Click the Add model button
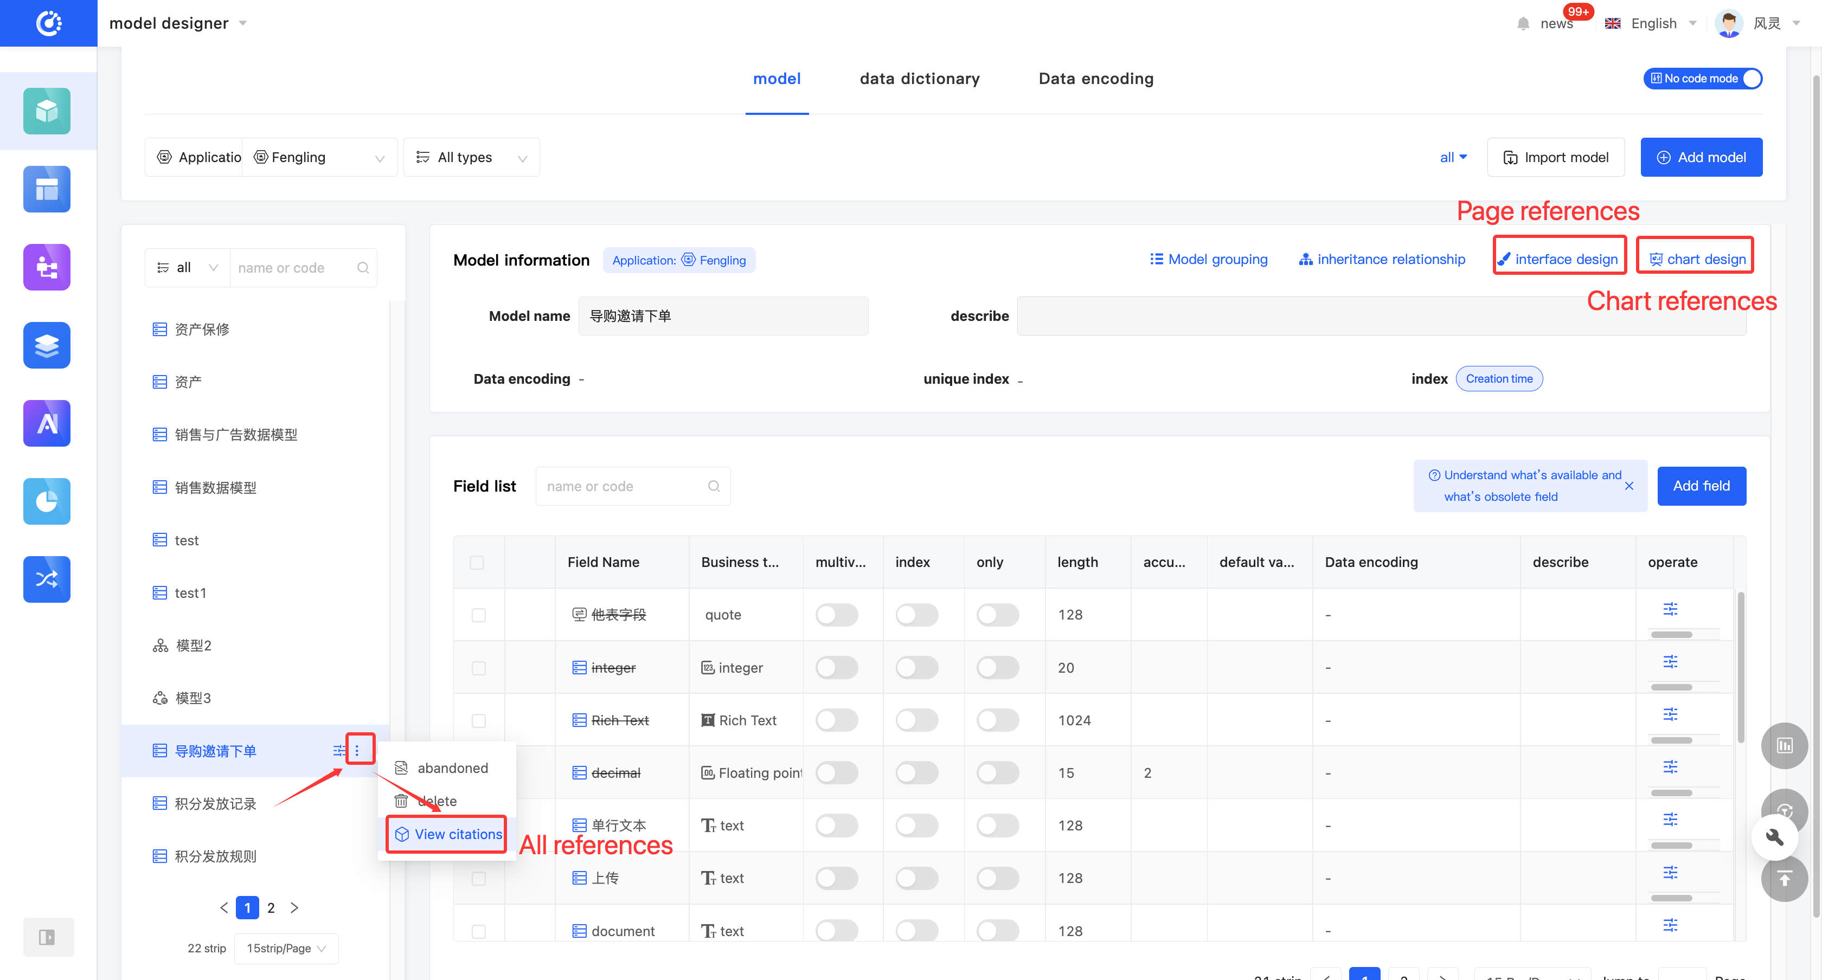Image resolution: width=1822 pixels, height=980 pixels. (x=1701, y=157)
